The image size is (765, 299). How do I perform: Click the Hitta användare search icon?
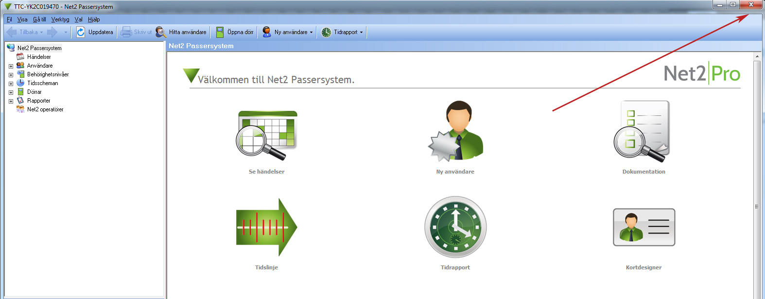coord(161,32)
